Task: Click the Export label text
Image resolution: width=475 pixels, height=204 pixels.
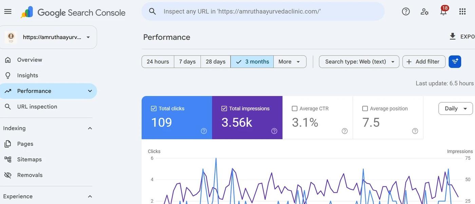Action: tap(468, 37)
